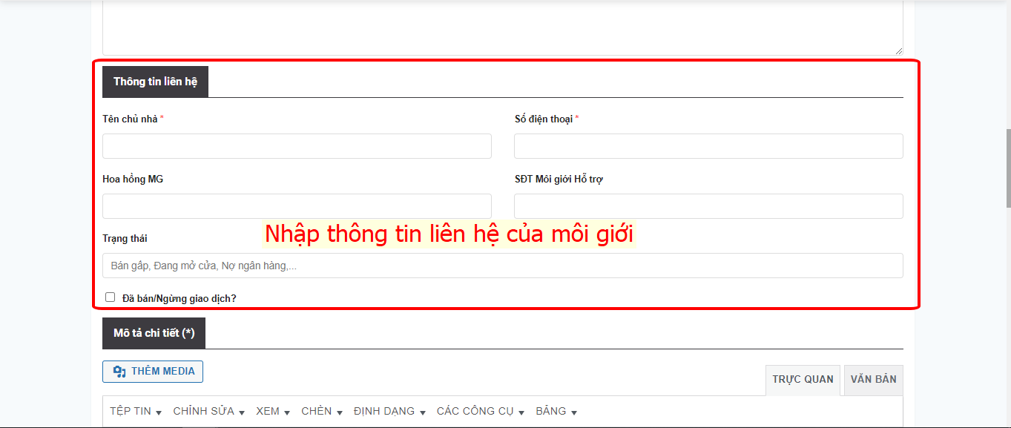Tick the Đã bán/Ngừng giao dịch checkbox
This screenshot has width=1011, height=428.
click(111, 297)
